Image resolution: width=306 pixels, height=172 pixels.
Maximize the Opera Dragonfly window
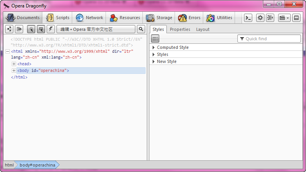(x=279, y=4)
